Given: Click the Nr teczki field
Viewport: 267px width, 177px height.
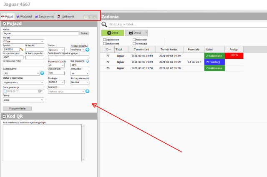Looking at the screenshot, I should (35, 50).
